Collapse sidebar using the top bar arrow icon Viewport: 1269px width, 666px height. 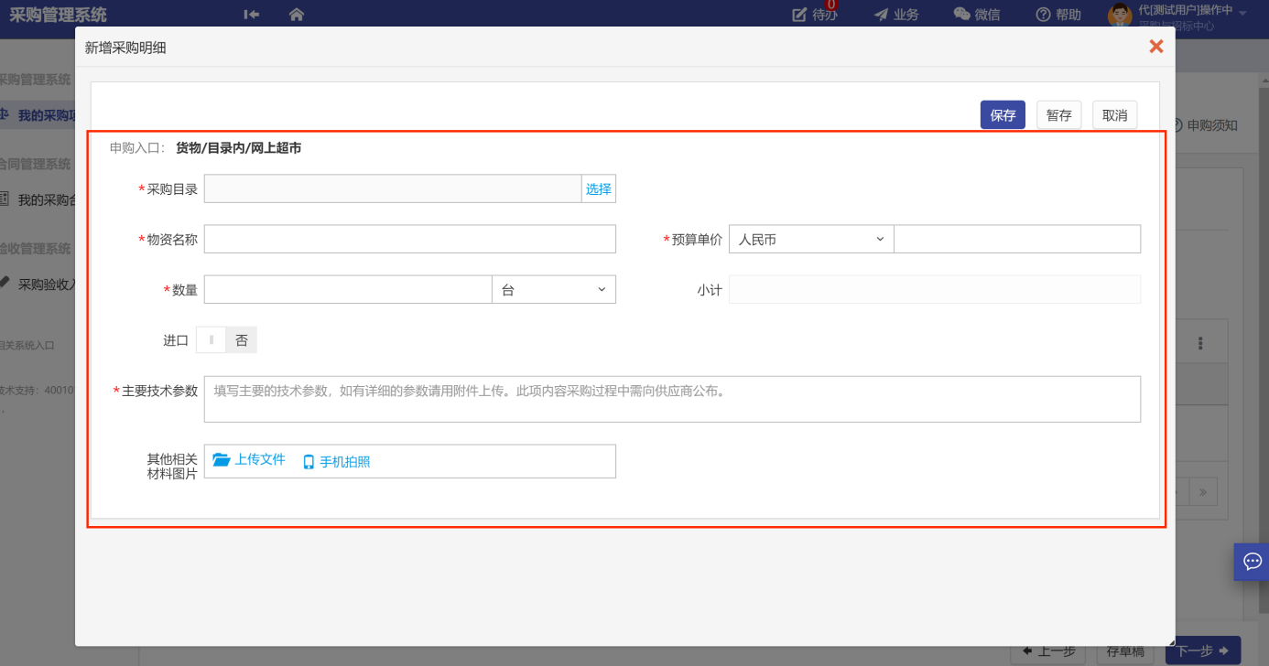coord(252,15)
